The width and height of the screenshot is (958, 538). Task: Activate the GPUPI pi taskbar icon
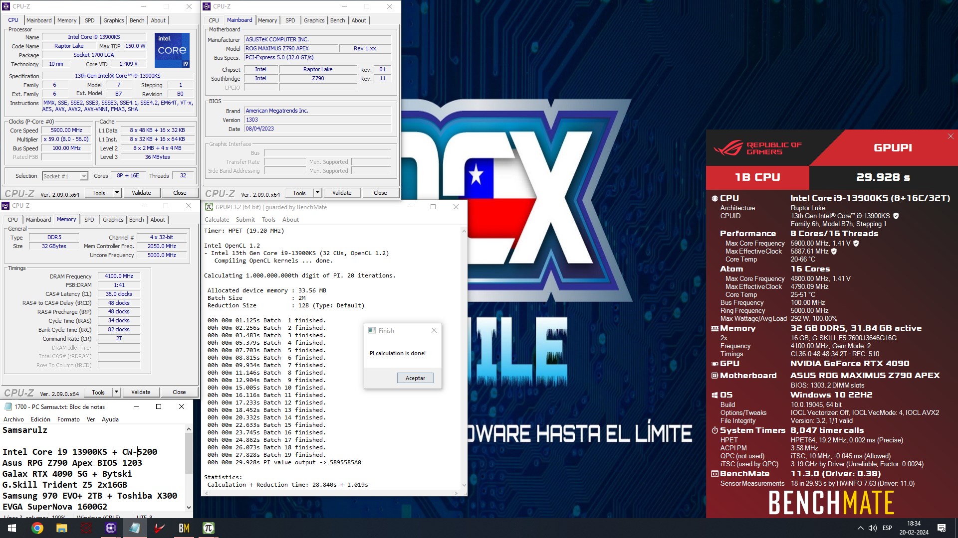coord(208,528)
